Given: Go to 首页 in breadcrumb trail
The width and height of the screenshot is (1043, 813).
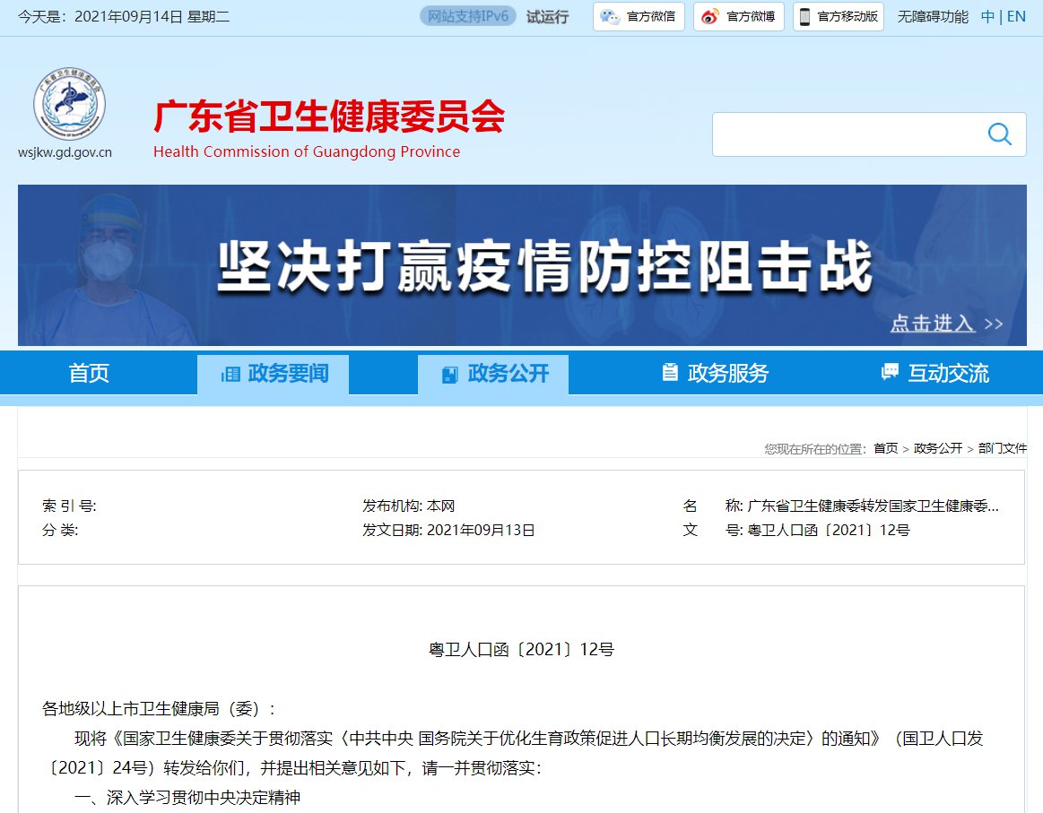Looking at the screenshot, I should (x=885, y=448).
